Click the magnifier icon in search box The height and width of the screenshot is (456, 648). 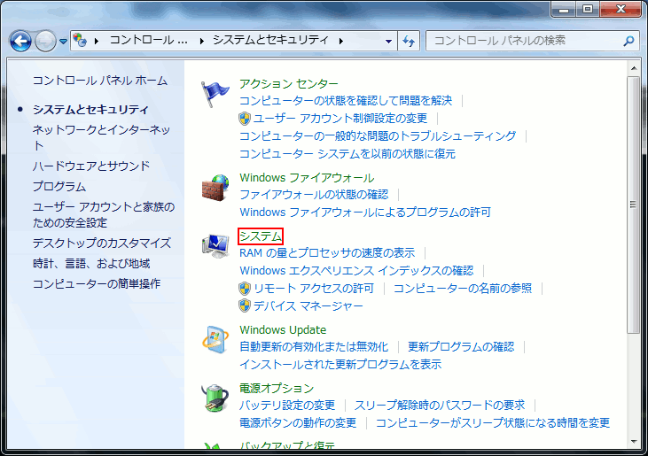[628, 41]
